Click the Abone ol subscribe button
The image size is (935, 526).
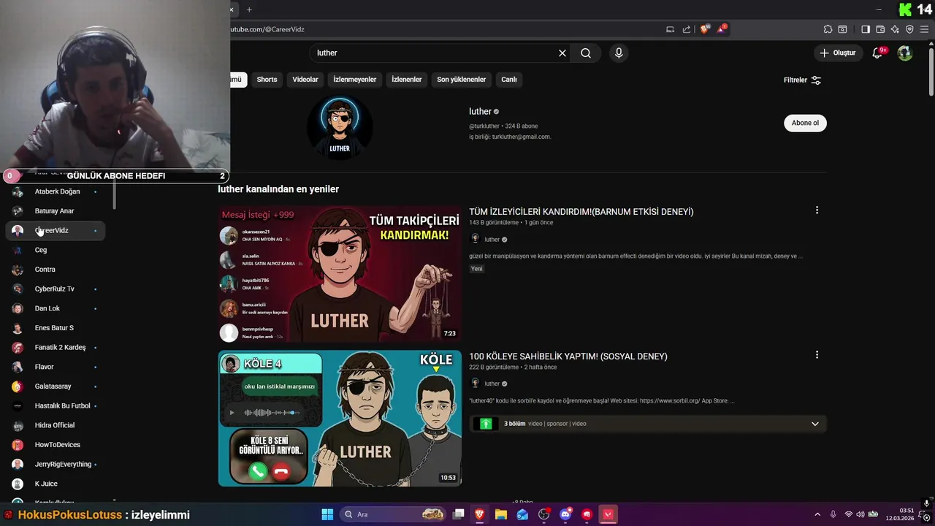pyautogui.click(x=805, y=123)
